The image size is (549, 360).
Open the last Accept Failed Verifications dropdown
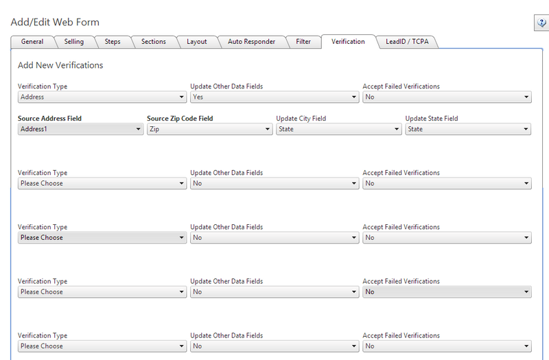tap(447, 346)
